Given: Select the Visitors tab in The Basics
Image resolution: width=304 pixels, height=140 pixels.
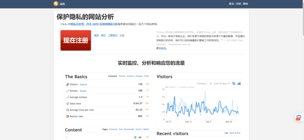Looking at the screenshot, I should click(122, 76).
